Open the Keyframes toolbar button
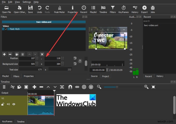 click(x=124, y=10)
